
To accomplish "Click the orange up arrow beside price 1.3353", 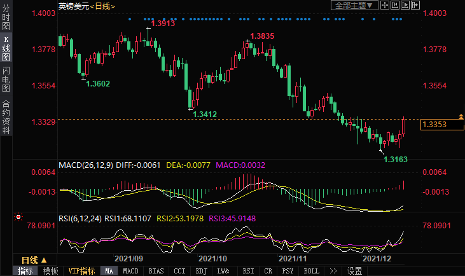I will 461,116.
